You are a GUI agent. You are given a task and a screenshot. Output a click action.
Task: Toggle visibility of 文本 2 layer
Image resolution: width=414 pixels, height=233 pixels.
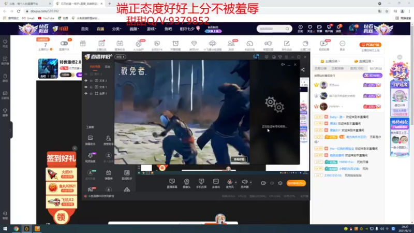(x=86, y=81)
